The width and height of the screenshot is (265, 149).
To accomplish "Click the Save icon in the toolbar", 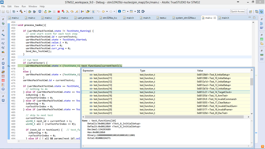I will [x=3, y=11].
